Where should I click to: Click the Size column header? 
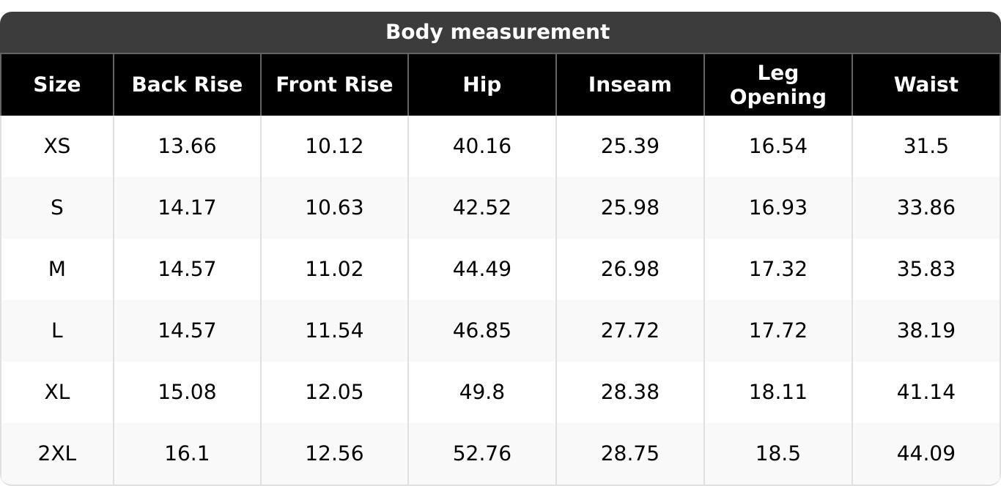(57, 85)
